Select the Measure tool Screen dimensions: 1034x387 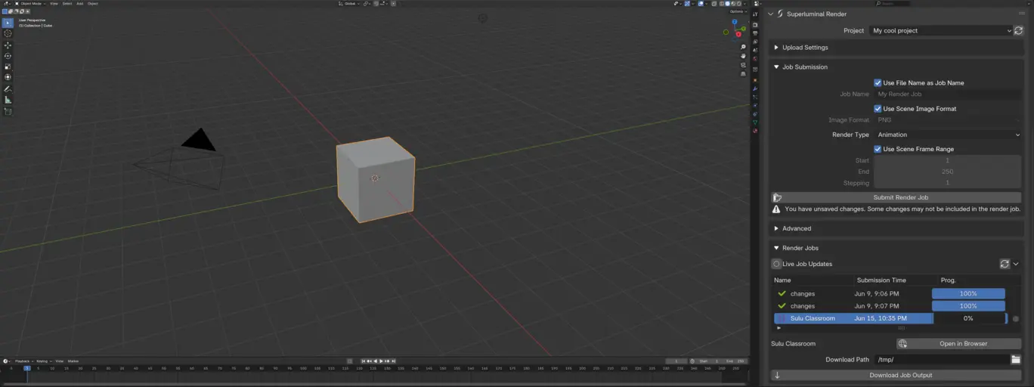(x=8, y=100)
